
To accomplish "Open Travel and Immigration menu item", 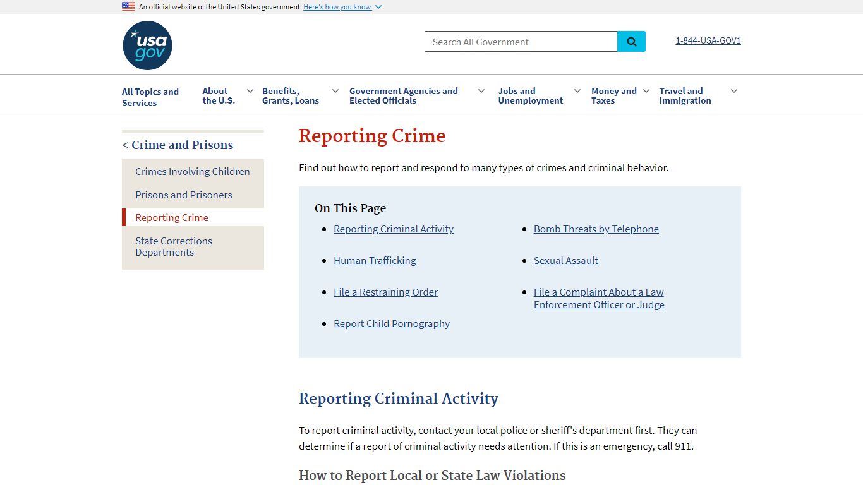I will click(685, 95).
